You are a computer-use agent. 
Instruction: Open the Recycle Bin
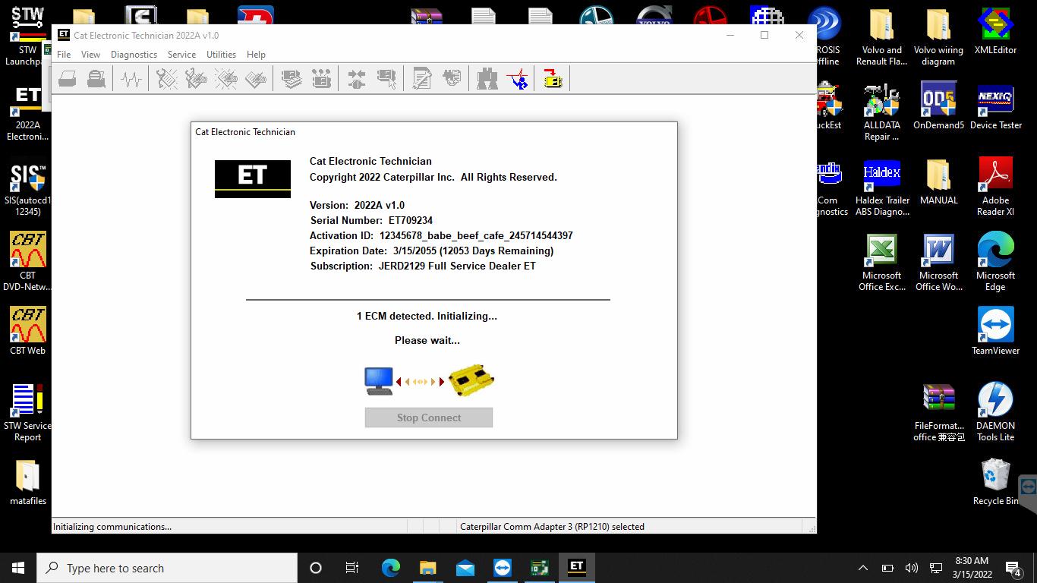pos(995,482)
